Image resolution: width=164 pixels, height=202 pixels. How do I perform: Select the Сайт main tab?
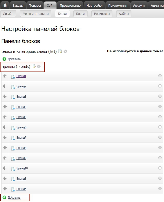click(50, 5)
